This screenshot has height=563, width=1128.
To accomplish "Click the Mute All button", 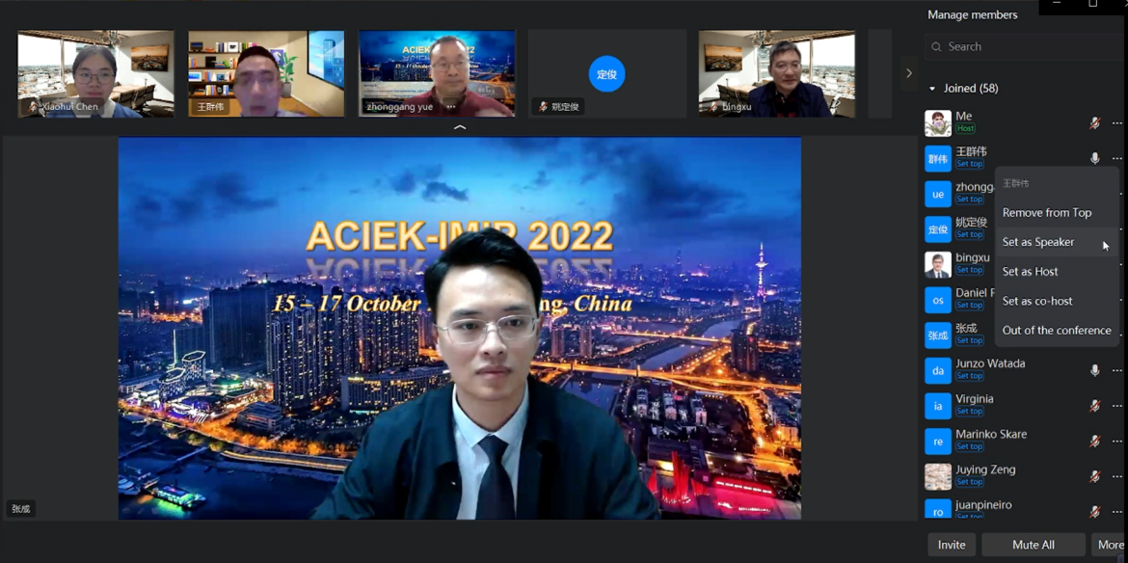I will tap(1034, 545).
